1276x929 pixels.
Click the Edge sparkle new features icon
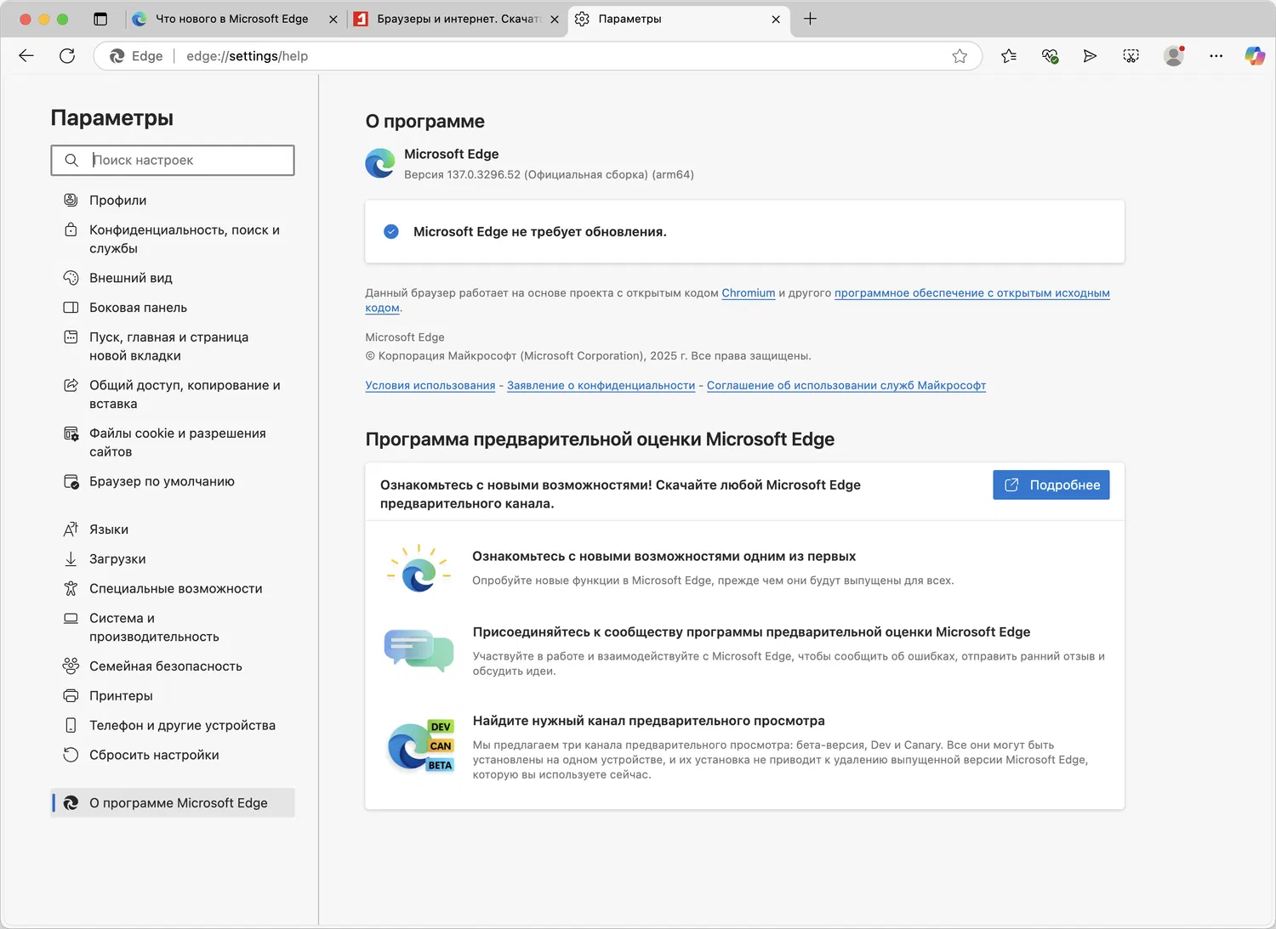(x=419, y=569)
